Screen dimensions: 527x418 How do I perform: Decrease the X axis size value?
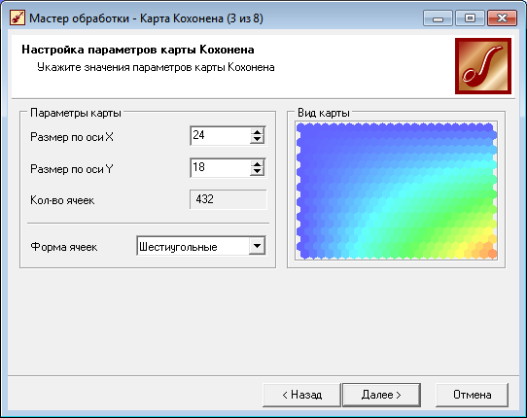pyautogui.click(x=257, y=140)
